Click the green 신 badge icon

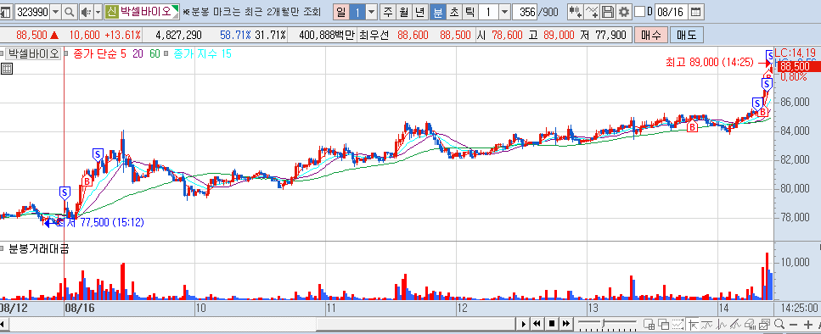click(x=111, y=12)
